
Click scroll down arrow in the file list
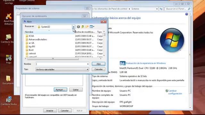104,56
